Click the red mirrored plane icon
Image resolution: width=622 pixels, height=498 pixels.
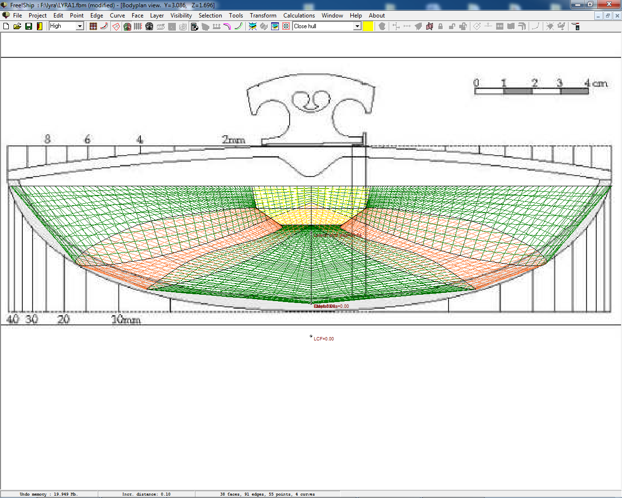point(430,26)
